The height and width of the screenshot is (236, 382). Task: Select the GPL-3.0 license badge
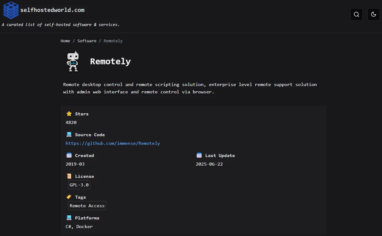click(x=79, y=185)
